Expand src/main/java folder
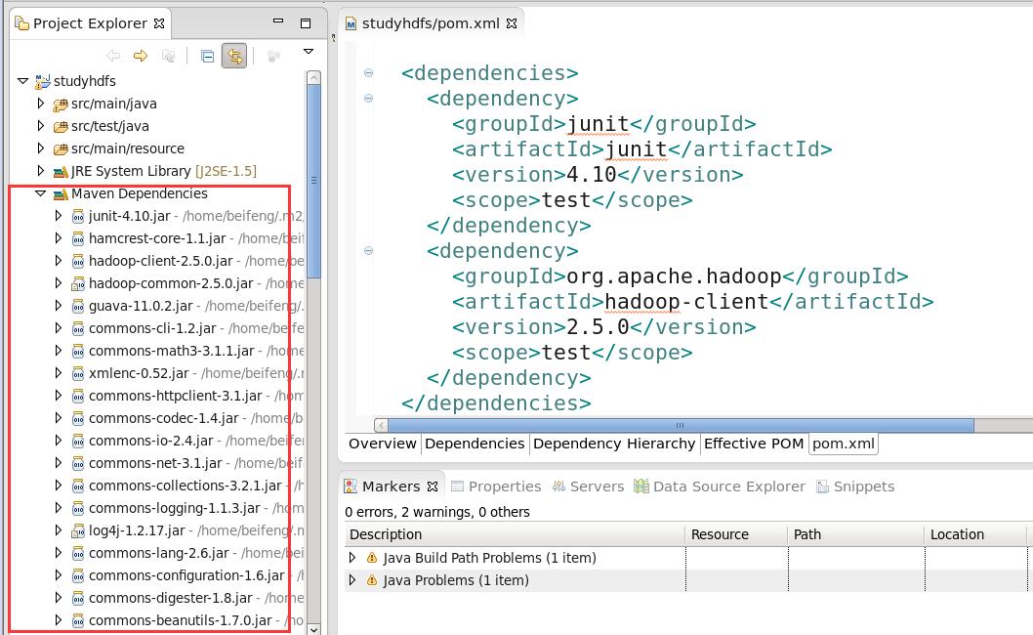Viewport: 1033px width, 635px height. click(x=40, y=104)
